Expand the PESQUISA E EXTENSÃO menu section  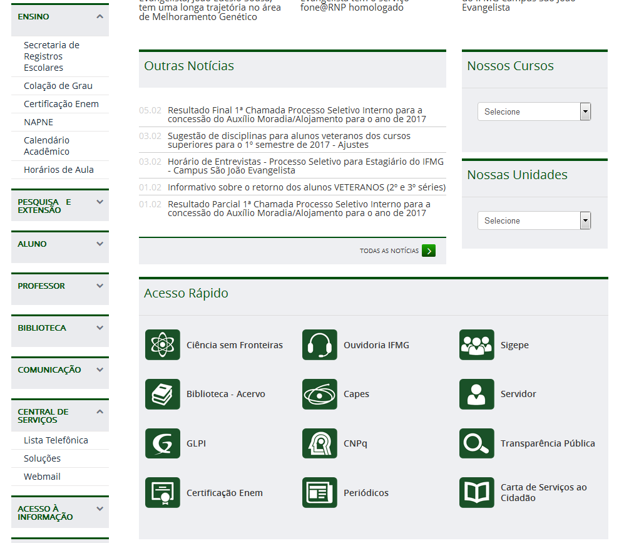click(60, 205)
